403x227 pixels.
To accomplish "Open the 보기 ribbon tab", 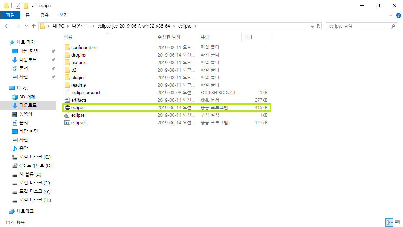I will coord(63,15).
